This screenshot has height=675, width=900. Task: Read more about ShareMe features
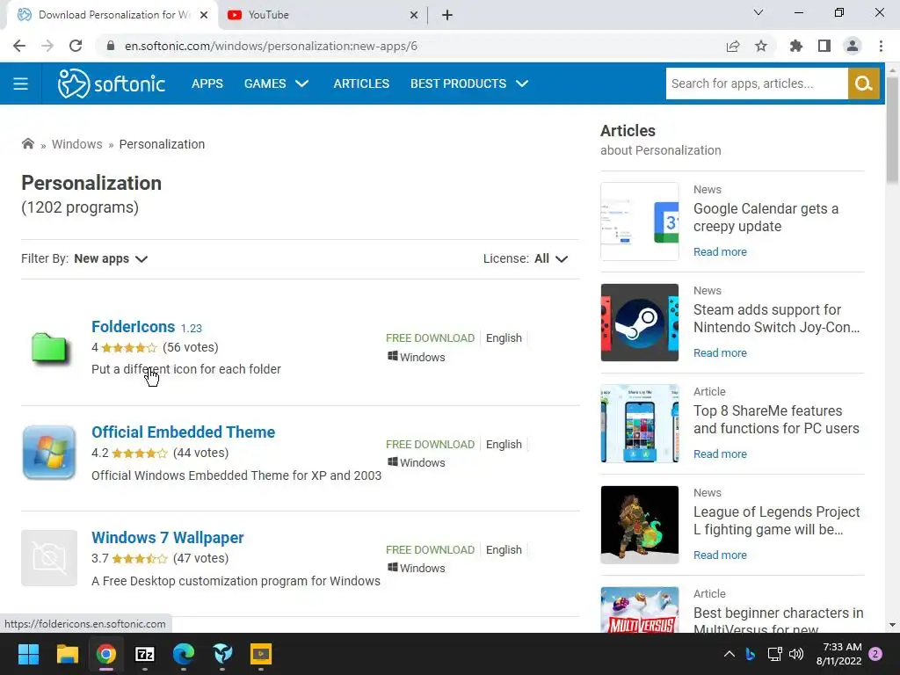coord(720,454)
